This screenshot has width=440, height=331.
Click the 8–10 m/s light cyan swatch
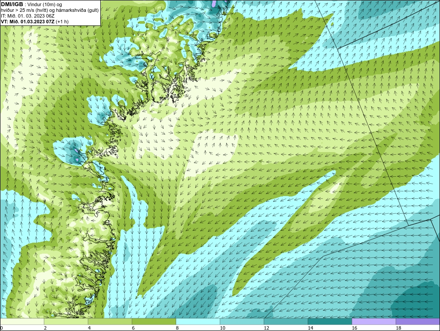(x=198, y=321)
